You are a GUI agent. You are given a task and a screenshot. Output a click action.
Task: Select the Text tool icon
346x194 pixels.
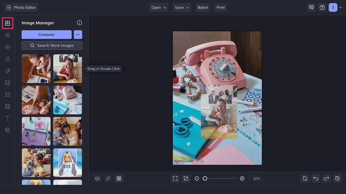(7, 118)
